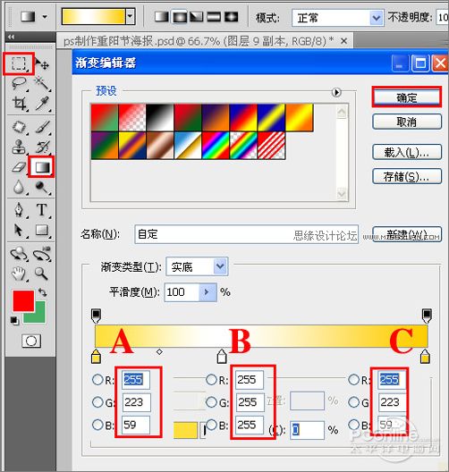Collapse the toolbox double-arrow

pos(11,37)
